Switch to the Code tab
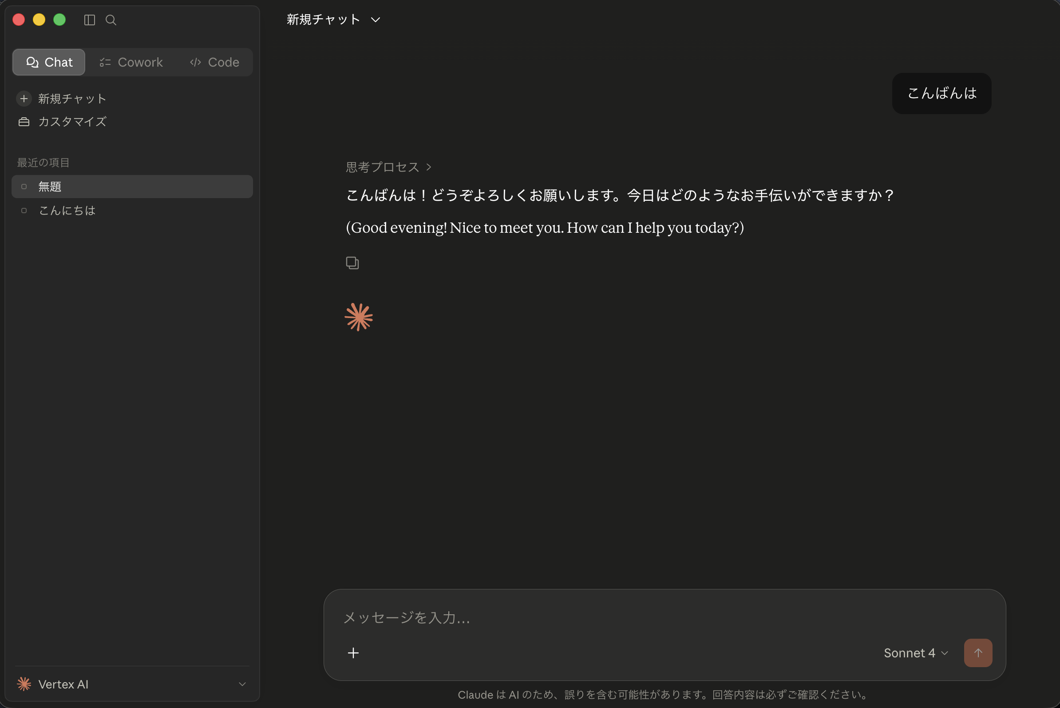1060x708 pixels. pyautogui.click(x=214, y=62)
